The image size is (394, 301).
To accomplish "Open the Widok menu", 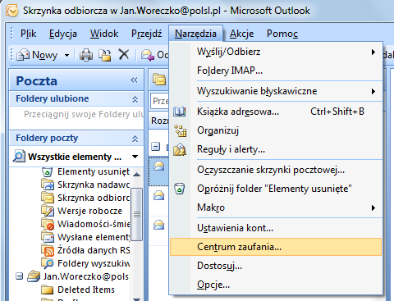I will click(x=104, y=34).
